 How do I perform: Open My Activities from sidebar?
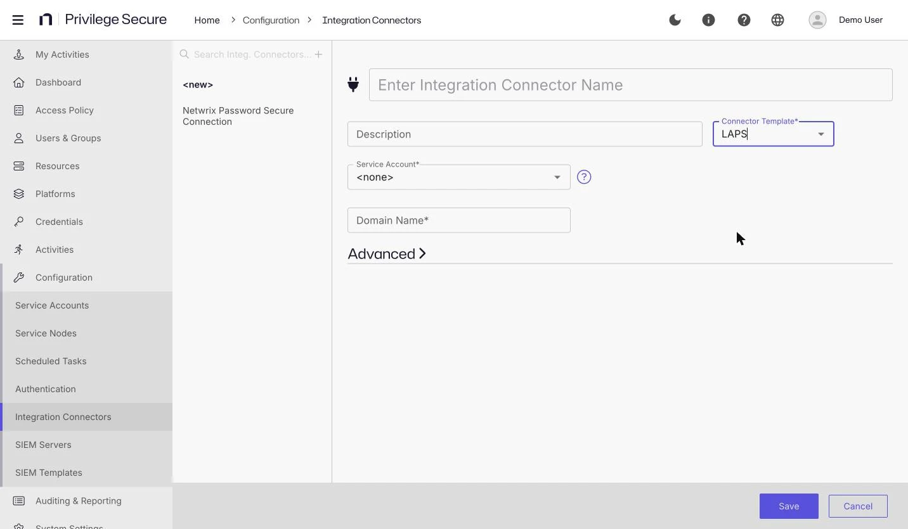pos(86,54)
